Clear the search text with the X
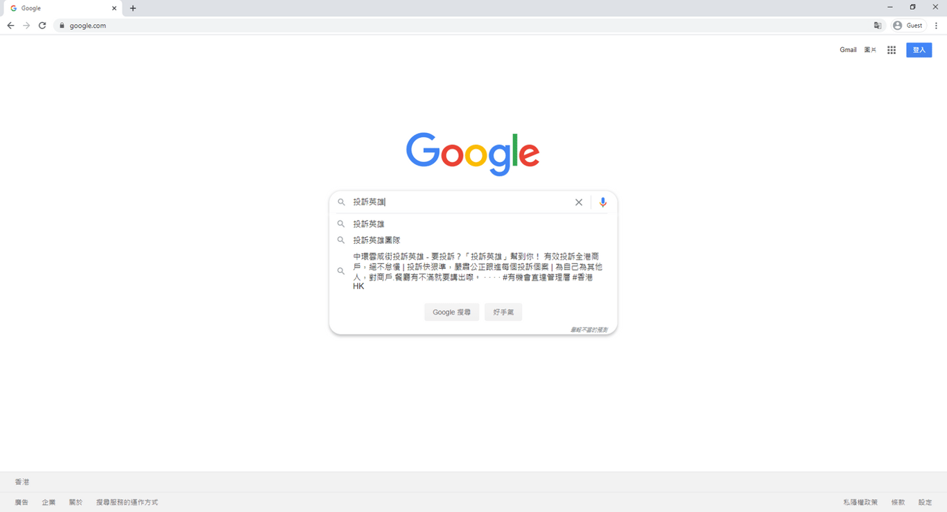Viewport: 947px width, 512px height. [x=579, y=202]
